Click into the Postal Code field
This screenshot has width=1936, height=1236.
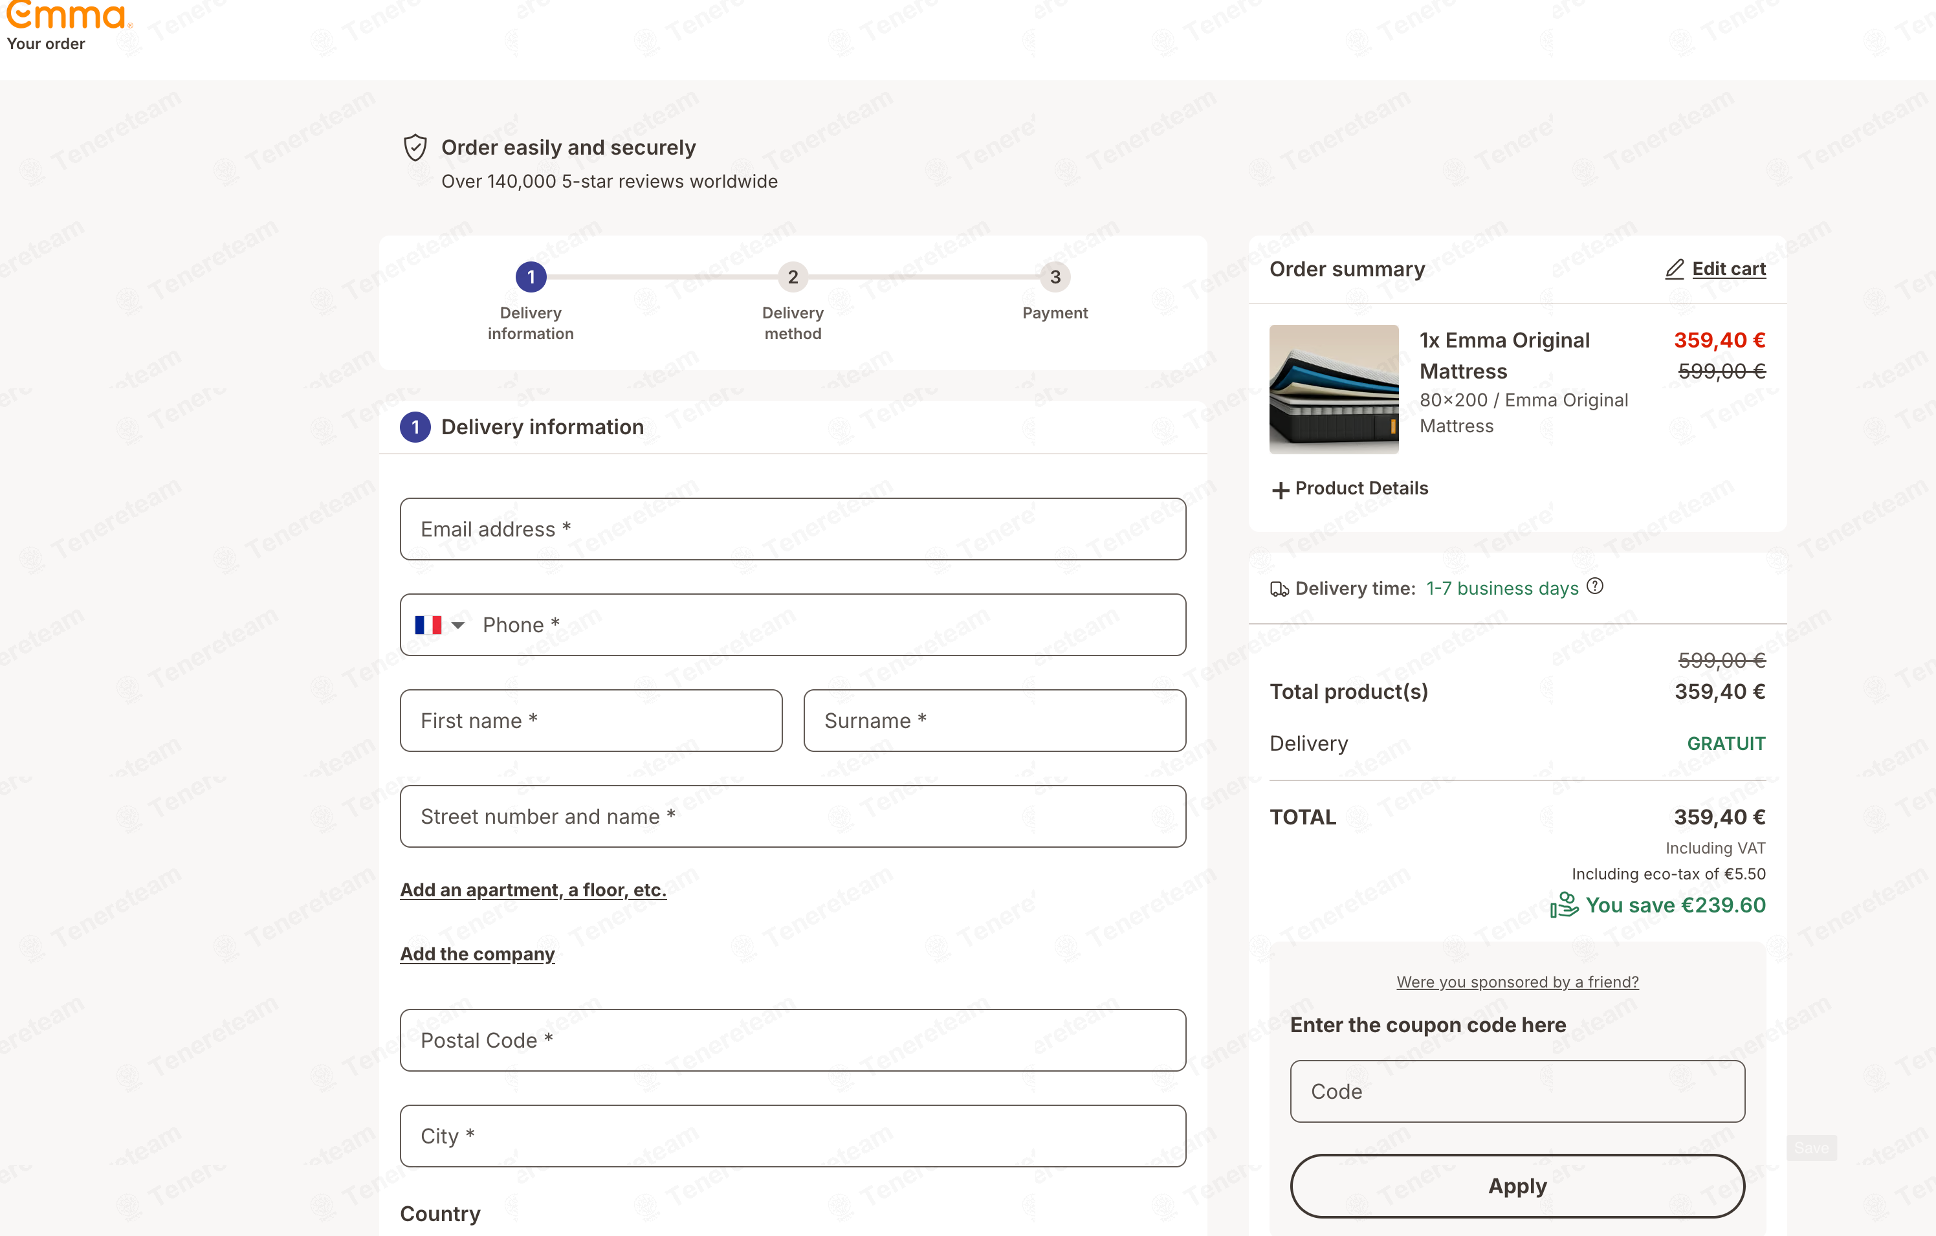tap(793, 1040)
